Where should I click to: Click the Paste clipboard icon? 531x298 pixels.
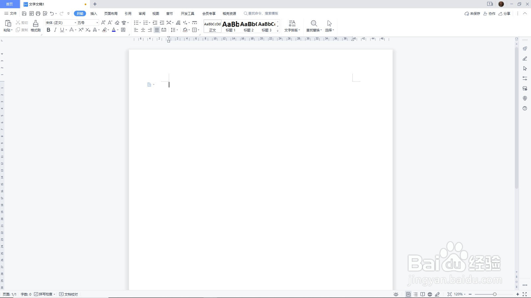click(8, 23)
